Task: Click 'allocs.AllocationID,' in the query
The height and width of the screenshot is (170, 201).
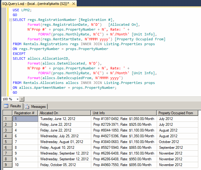Action: tap(49, 58)
